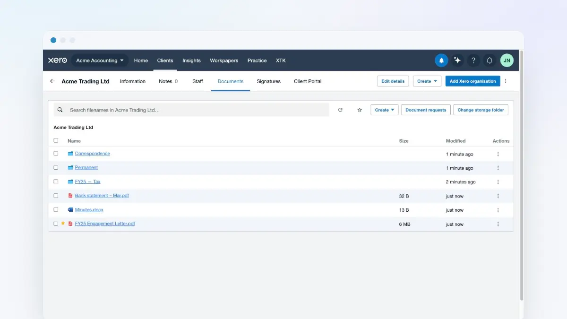The image size is (567, 319).
Task: Go to the Home menu
Action: [141, 60]
